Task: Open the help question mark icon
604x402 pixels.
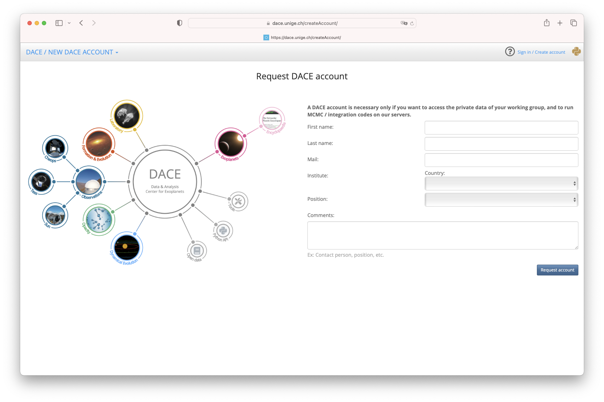Action: tap(510, 52)
